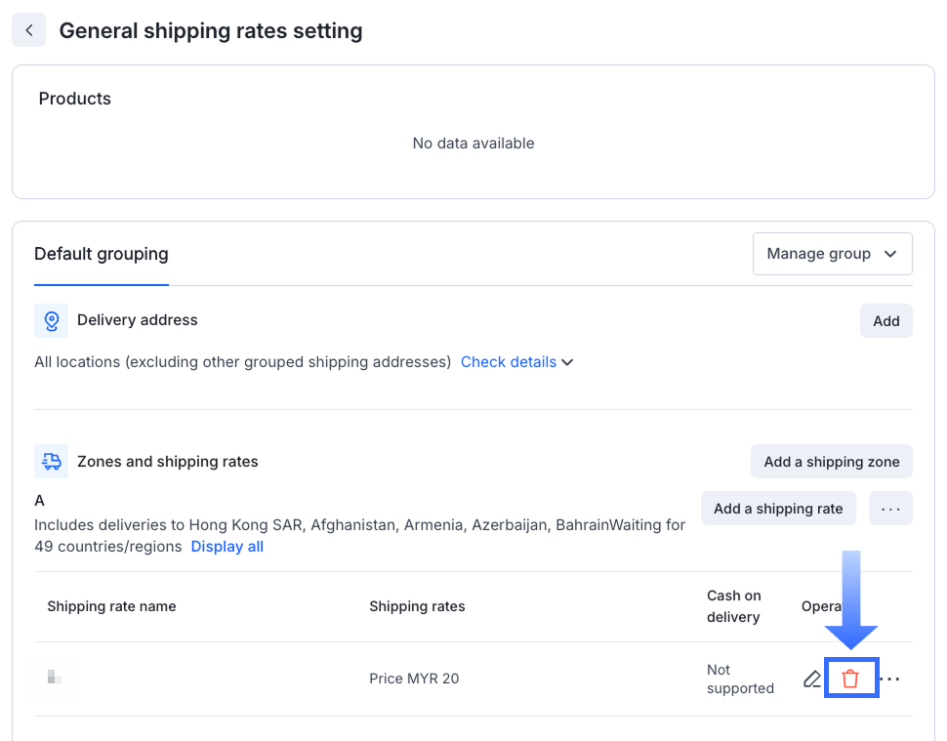947x741 pixels.
Task: Click the blurred shipping rate name
Action: 56,677
